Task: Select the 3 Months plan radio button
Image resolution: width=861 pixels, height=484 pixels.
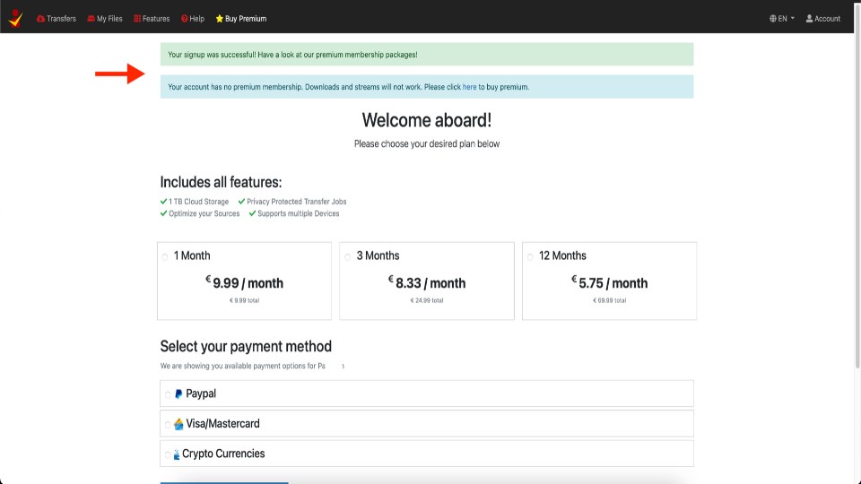Action: 348,257
